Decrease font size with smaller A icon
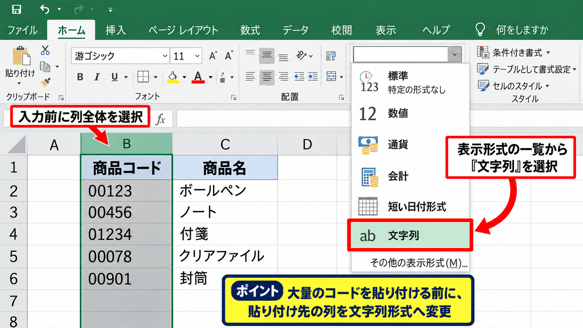 (229, 56)
